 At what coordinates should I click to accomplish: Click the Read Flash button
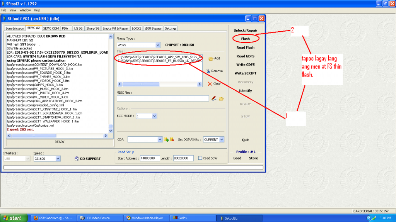pyautogui.click(x=245, y=47)
